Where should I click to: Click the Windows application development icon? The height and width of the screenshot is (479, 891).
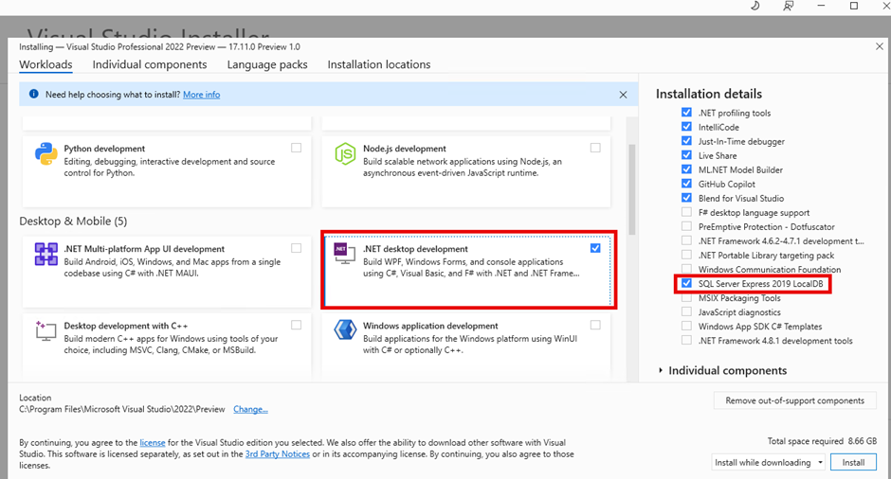pyautogui.click(x=345, y=329)
